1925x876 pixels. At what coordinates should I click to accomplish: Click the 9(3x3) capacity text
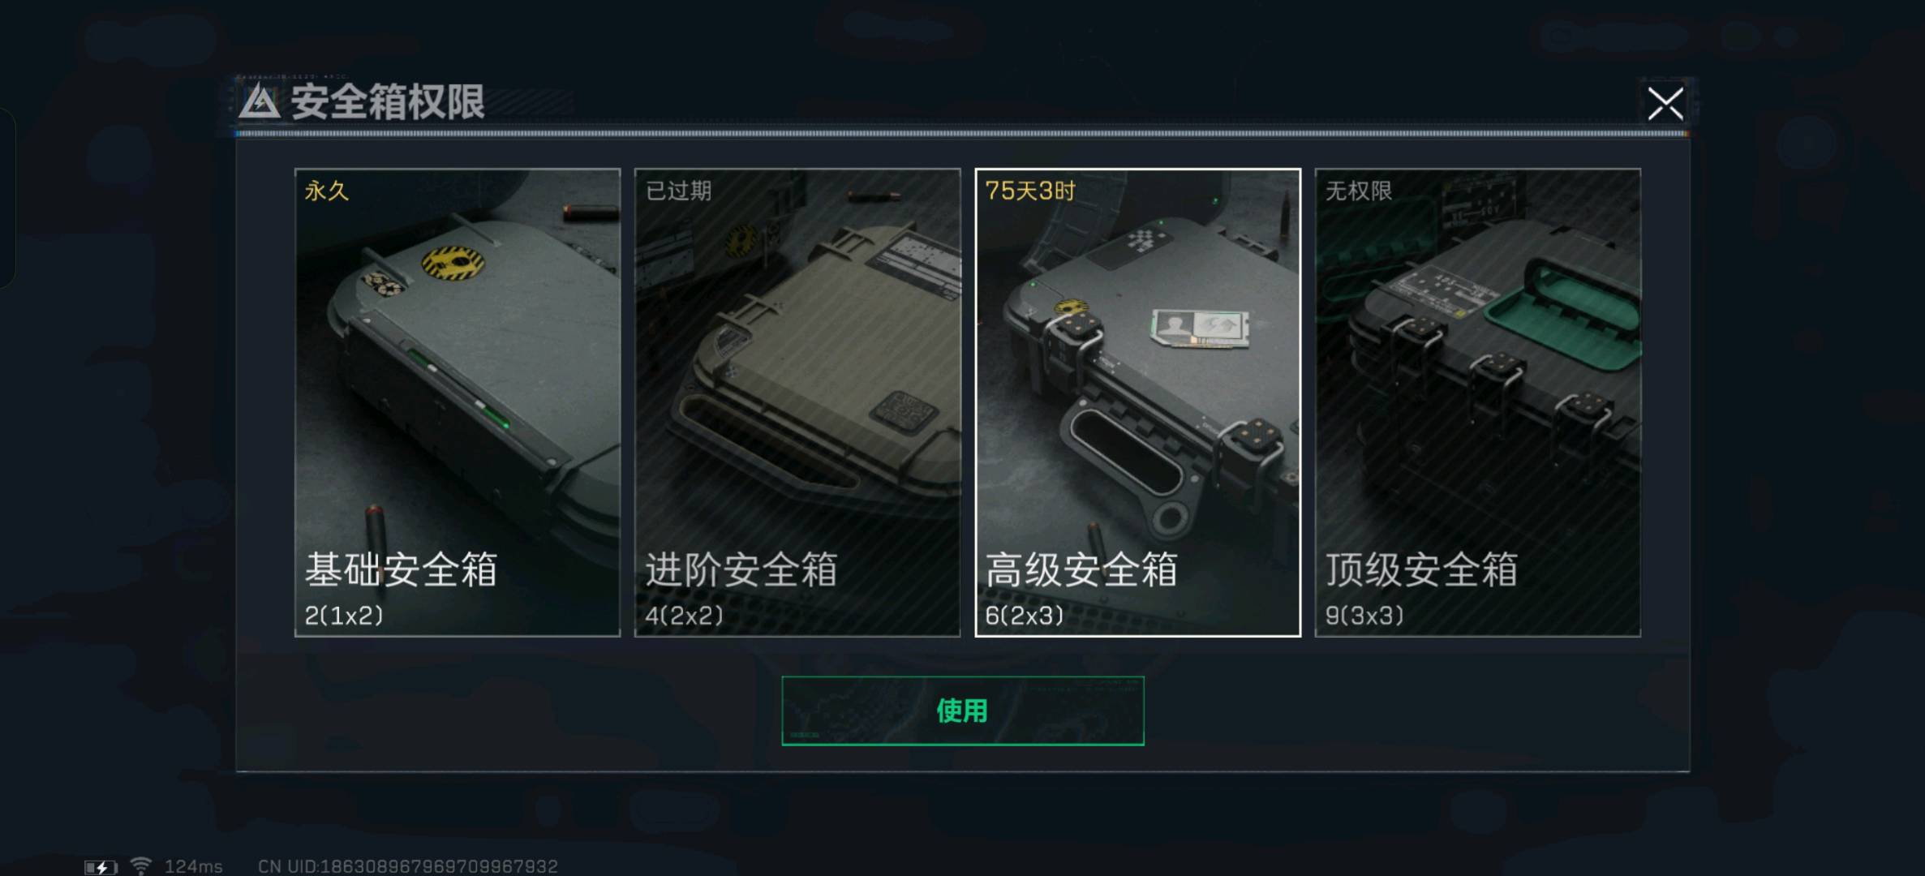coord(1364,616)
